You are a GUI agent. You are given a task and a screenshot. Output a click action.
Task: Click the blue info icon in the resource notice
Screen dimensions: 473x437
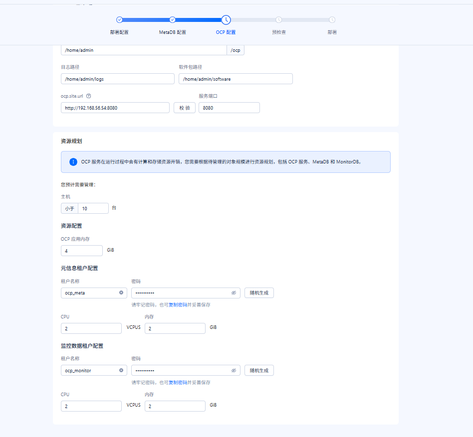pyautogui.click(x=73, y=162)
